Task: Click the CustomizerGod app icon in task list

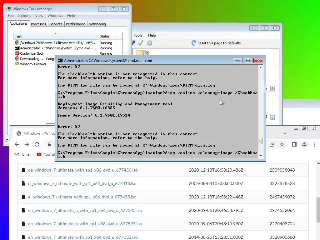Action: click(x=17, y=53)
